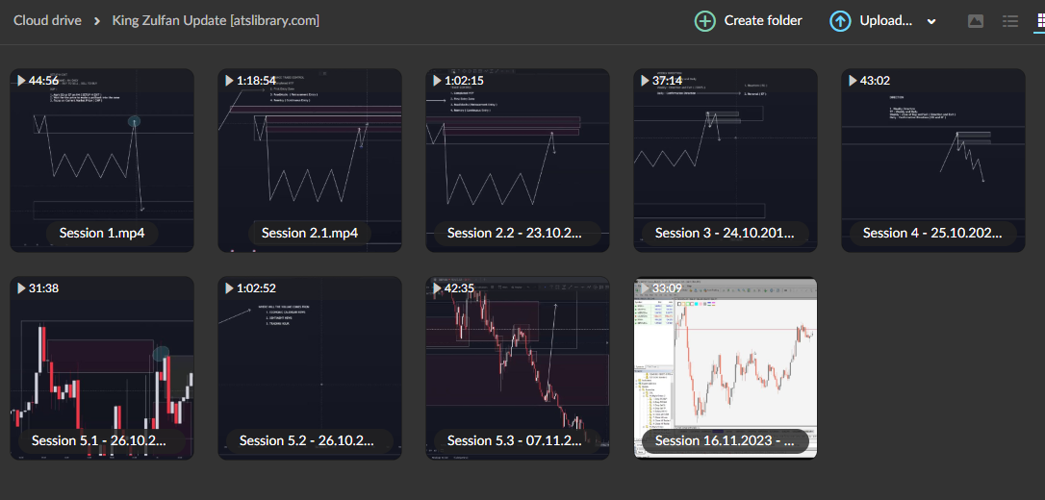Viewport: 1045px width, 500px height.
Task: Click play icon on Session 16.11.2023 video
Action: 644,288
